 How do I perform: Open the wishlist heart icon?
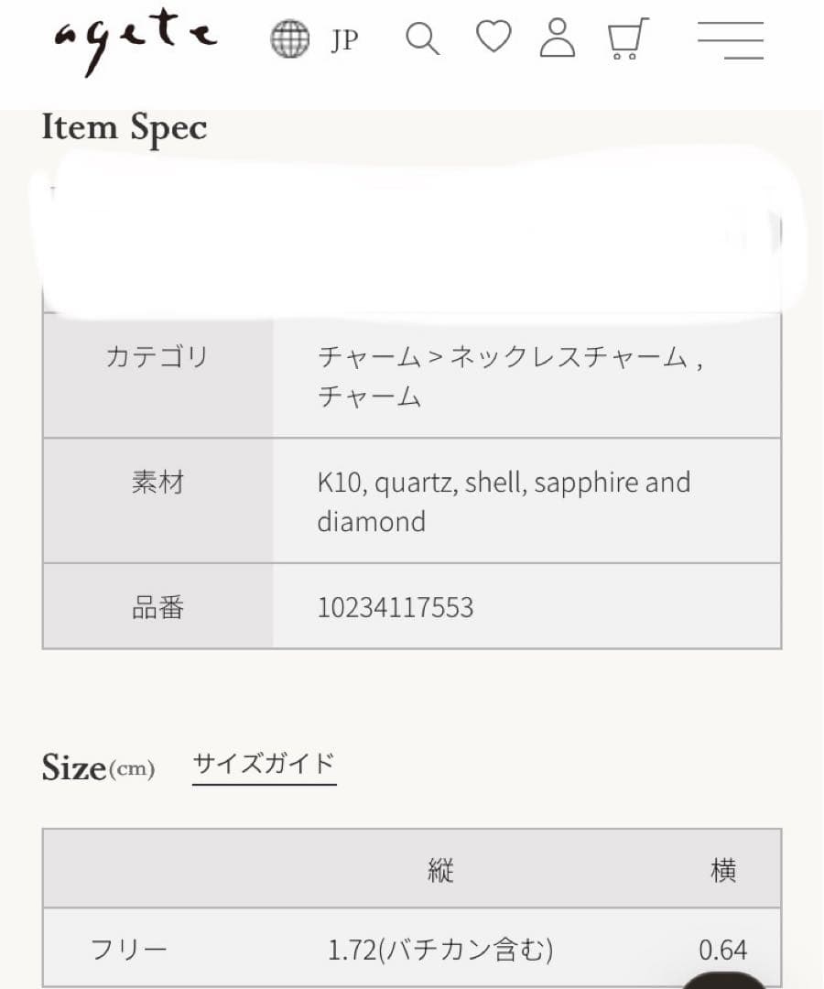[493, 38]
